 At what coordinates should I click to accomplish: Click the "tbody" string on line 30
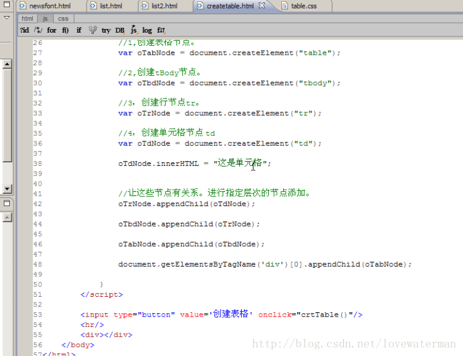(x=315, y=83)
